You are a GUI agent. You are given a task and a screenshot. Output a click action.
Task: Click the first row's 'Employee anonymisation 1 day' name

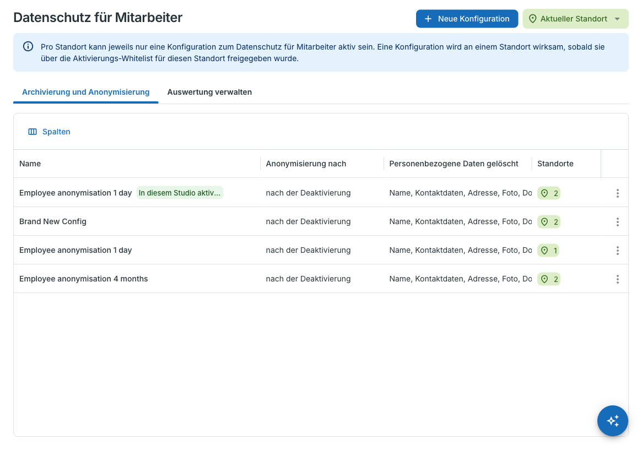pos(75,193)
